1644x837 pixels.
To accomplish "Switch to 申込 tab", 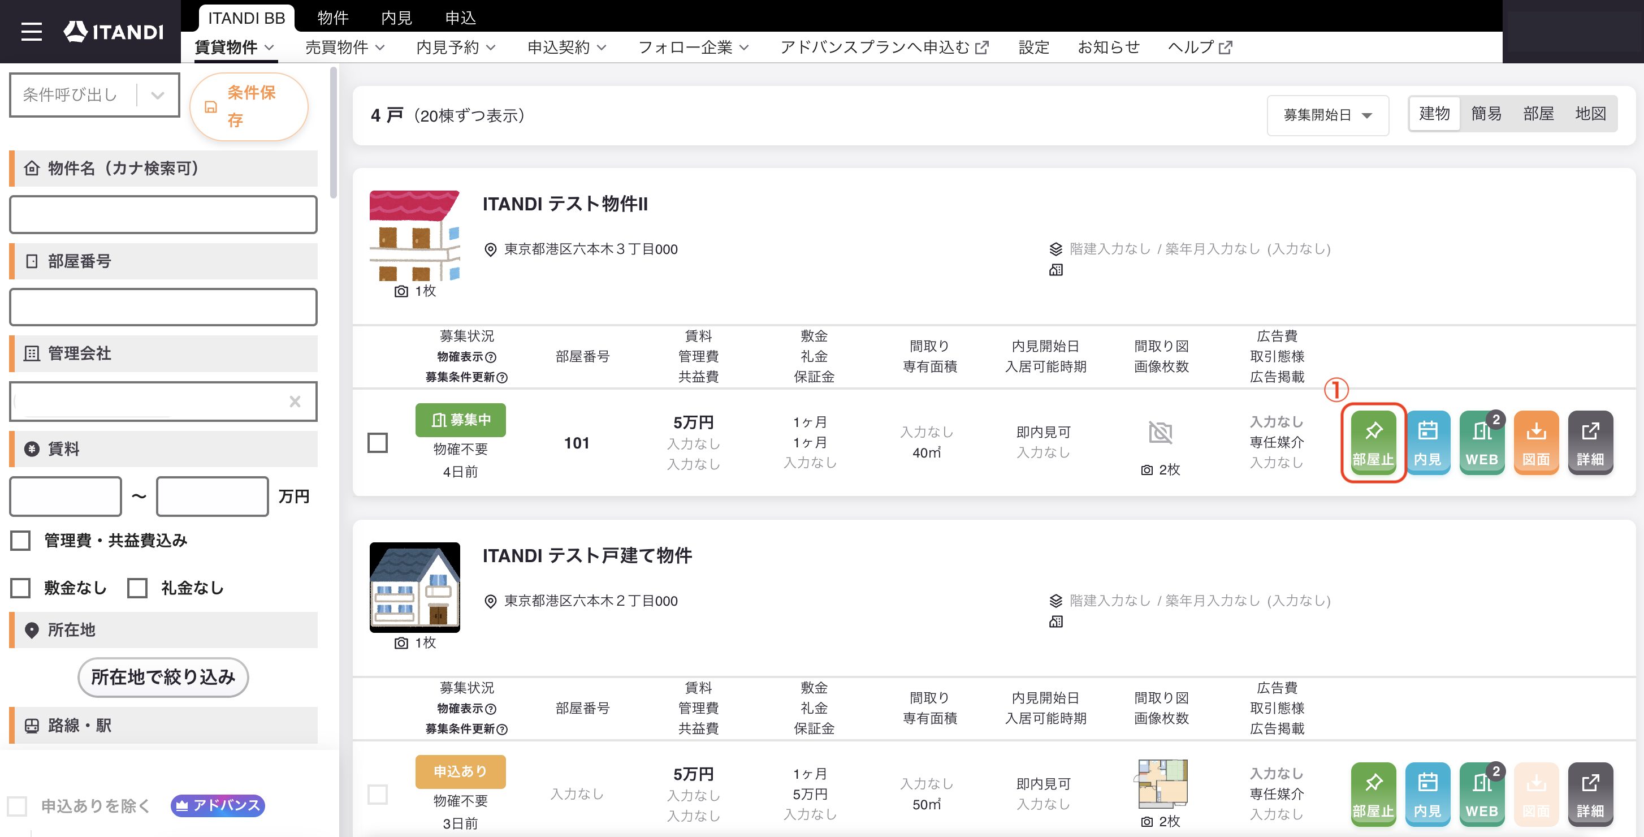I will coord(460,18).
